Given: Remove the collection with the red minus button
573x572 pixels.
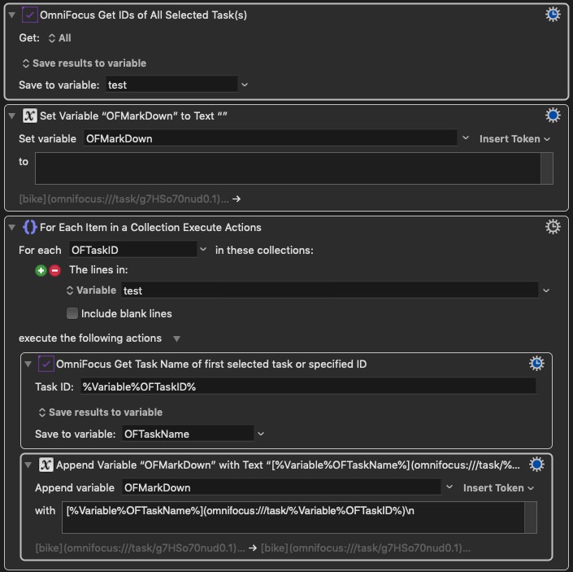Looking at the screenshot, I should [x=54, y=271].
